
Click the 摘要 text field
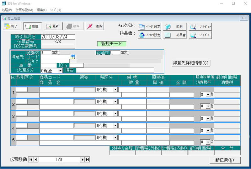tap(115, 70)
